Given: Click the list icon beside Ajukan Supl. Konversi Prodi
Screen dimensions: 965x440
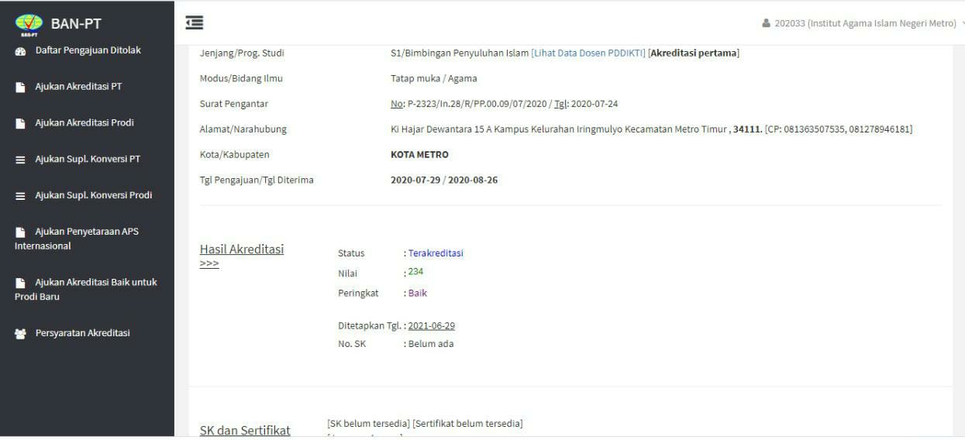Looking at the screenshot, I should (21, 196).
